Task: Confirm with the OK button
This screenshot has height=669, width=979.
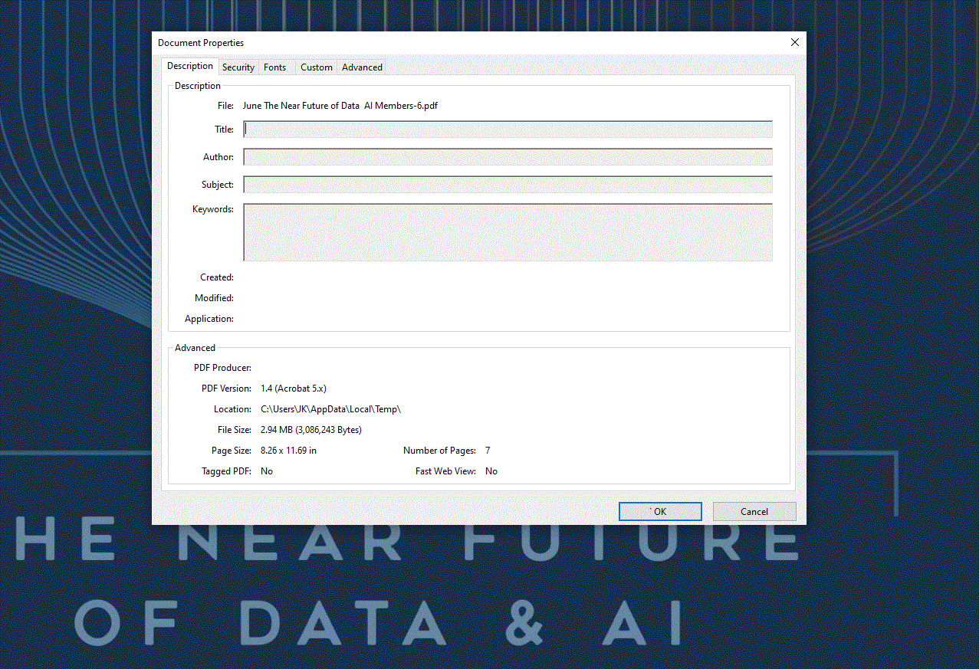Action: (660, 512)
